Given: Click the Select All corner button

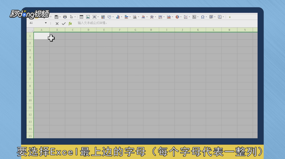Looking at the screenshot, I should 30,30.
